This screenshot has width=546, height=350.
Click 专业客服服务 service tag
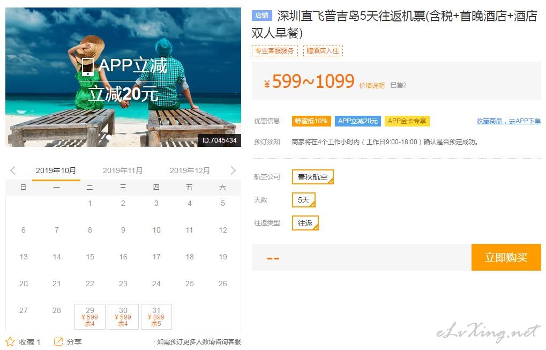click(275, 51)
